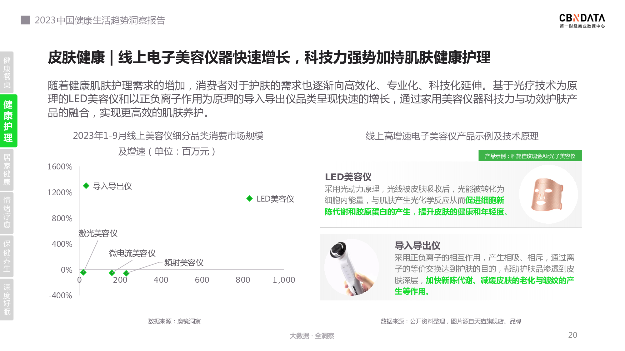625x351 pixels.
Task: Open the 保健养生 side tab
Action: (7, 256)
